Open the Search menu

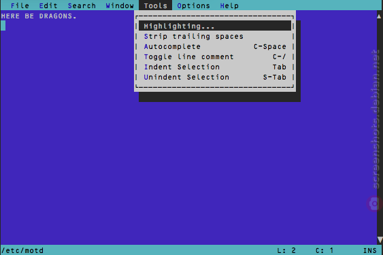(82, 5)
